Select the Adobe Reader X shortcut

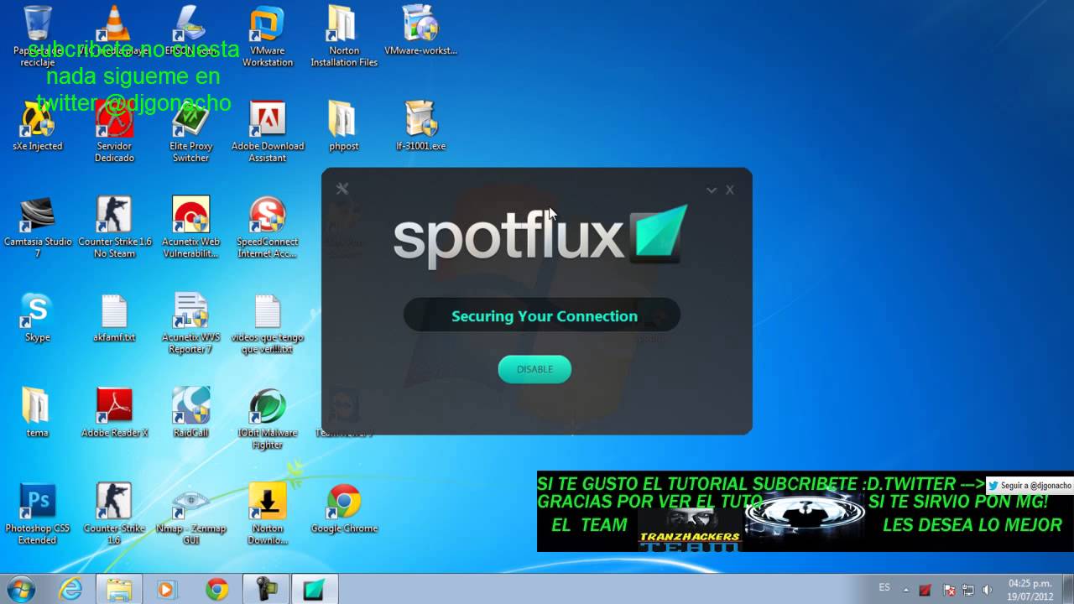point(114,413)
